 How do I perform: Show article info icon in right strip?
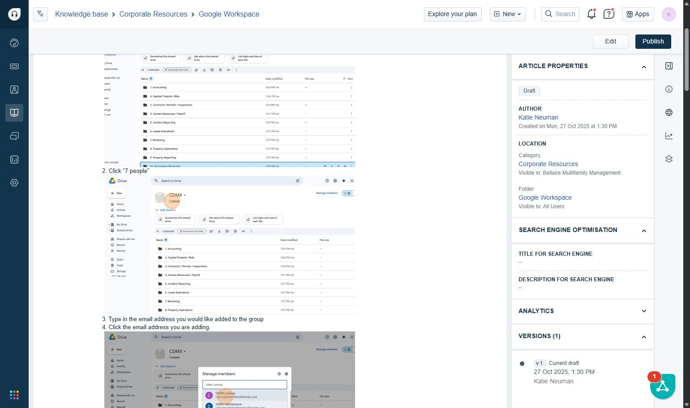coord(669,89)
